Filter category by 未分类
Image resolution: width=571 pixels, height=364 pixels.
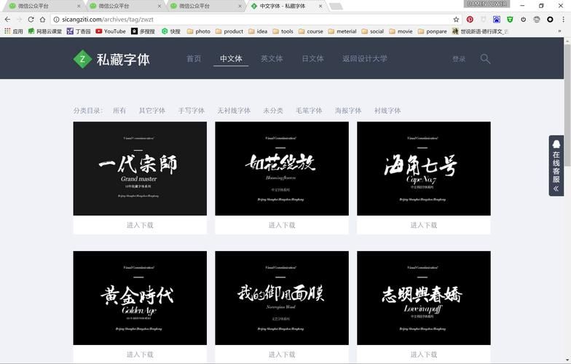pyautogui.click(x=273, y=111)
